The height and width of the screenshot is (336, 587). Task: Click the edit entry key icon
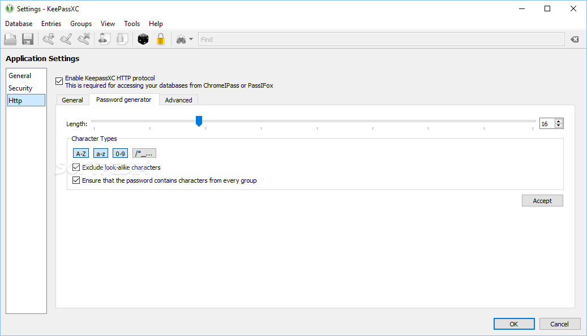(66, 39)
